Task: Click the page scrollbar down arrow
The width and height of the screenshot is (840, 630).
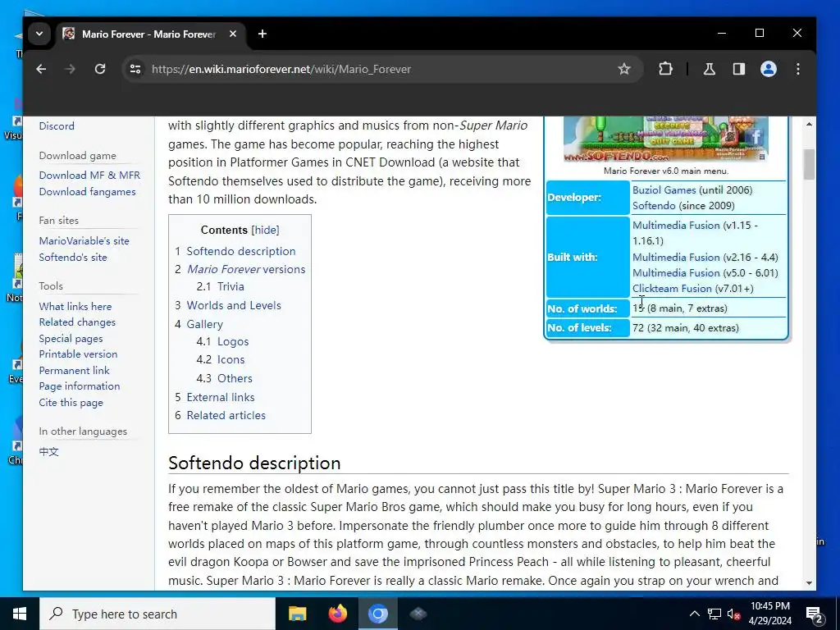Action: pos(809,583)
